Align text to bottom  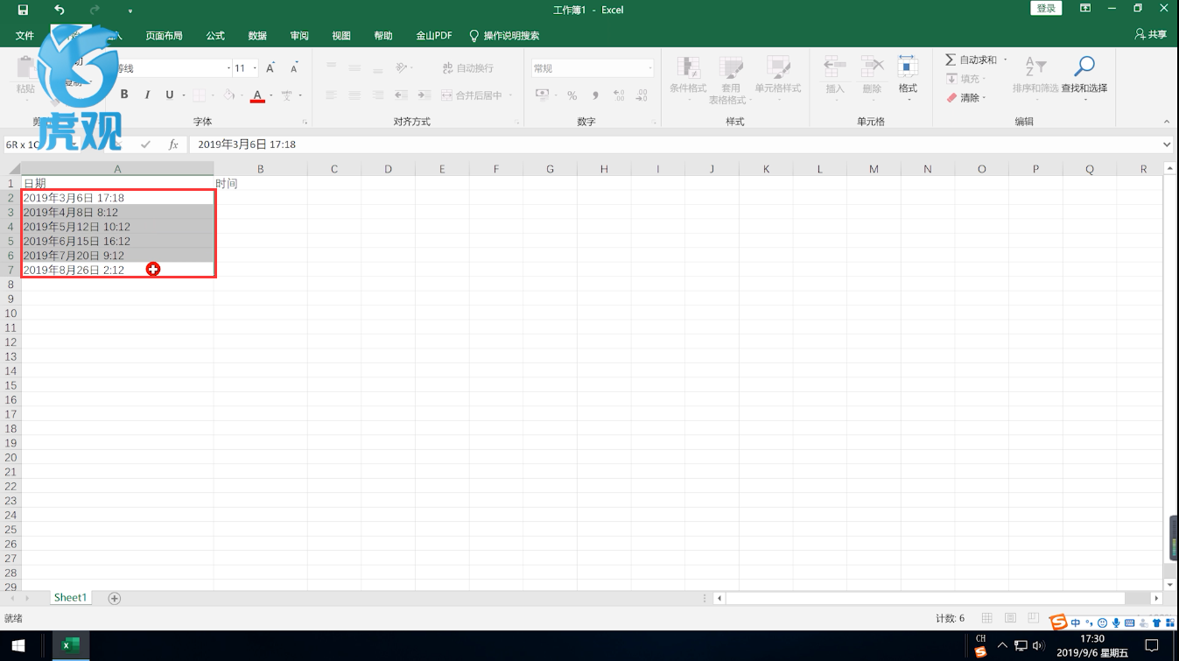click(x=378, y=67)
